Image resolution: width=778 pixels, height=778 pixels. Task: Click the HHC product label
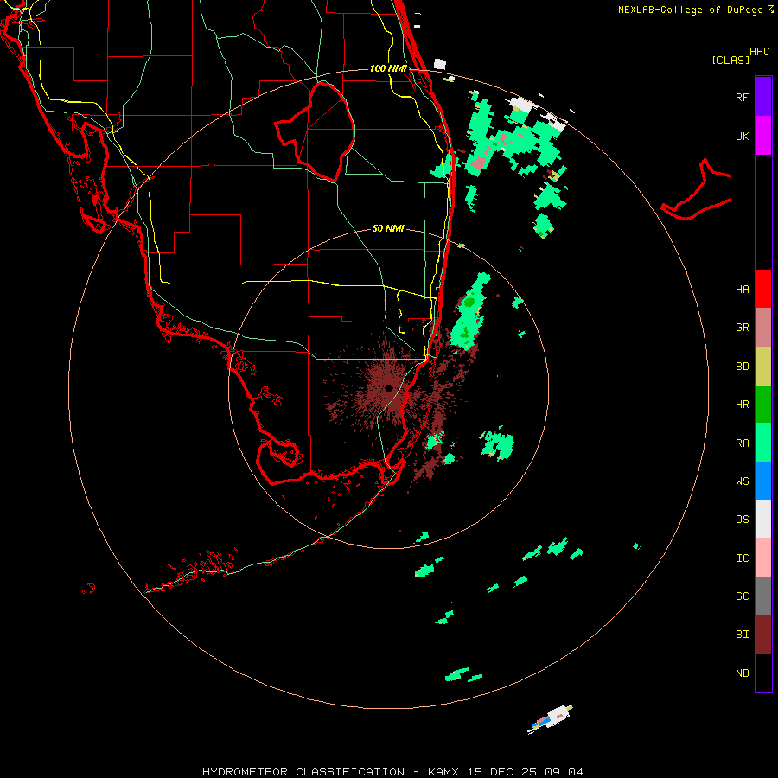pyautogui.click(x=759, y=52)
